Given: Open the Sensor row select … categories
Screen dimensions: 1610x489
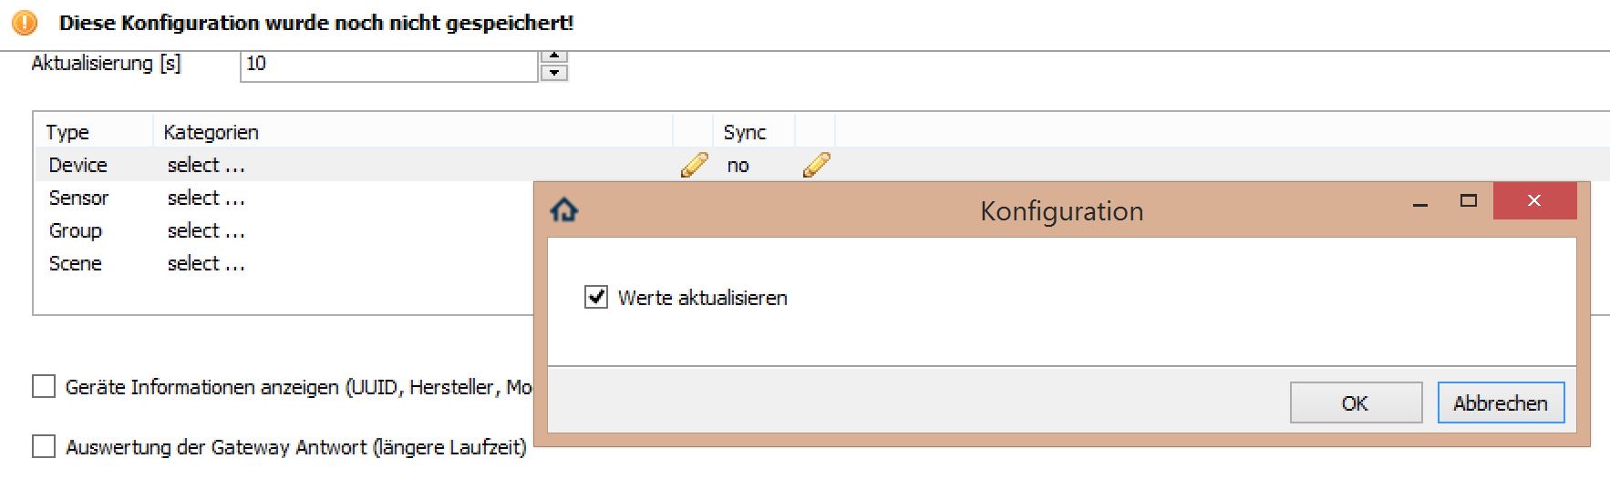Looking at the screenshot, I should pyautogui.click(x=206, y=198).
